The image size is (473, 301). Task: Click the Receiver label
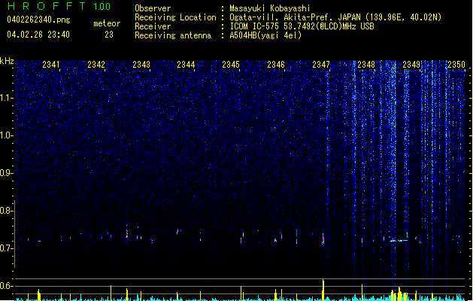(x=153, y=26)
